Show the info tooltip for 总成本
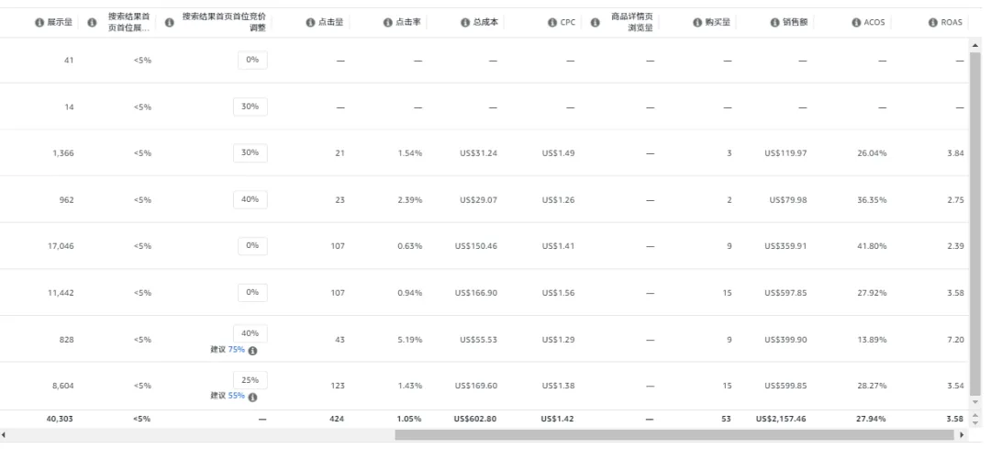Image resolution: width=991 pixels, height=449 pixels. pyautogui.click(x=465, y=22)
